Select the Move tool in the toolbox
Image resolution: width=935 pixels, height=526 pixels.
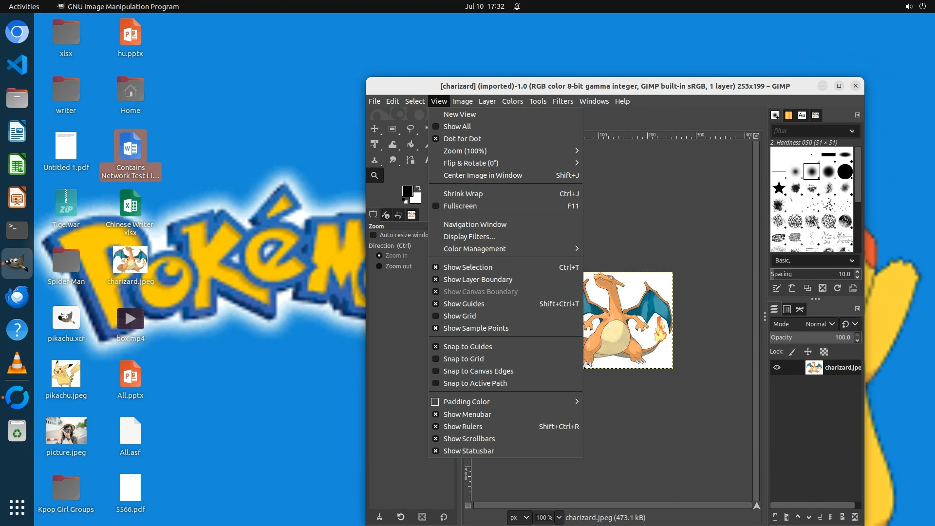point(374,129)
